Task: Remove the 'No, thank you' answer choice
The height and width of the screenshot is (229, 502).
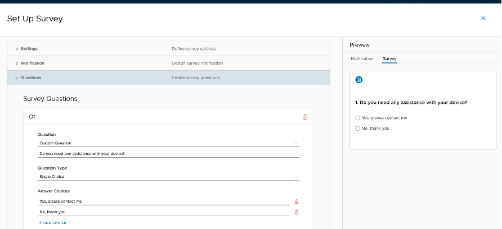Action: [297, 212]
